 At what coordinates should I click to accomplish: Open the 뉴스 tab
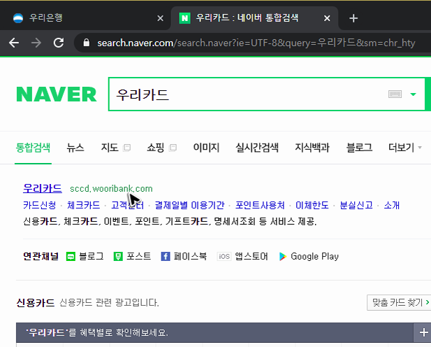(75, 148)
